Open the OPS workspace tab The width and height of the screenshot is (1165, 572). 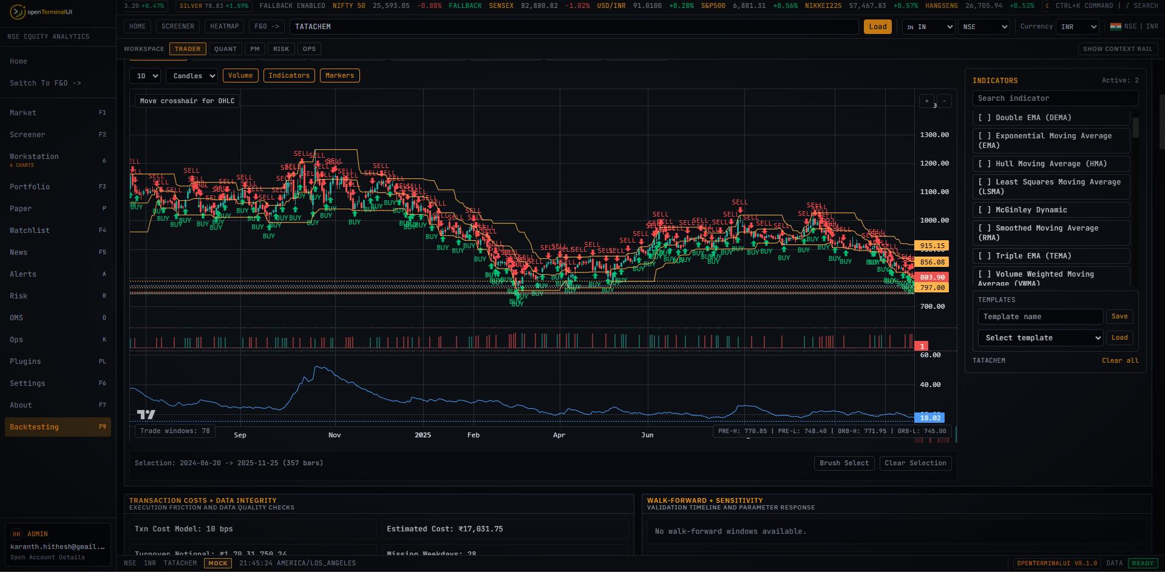pyautogui.click(x=309, y=49)
